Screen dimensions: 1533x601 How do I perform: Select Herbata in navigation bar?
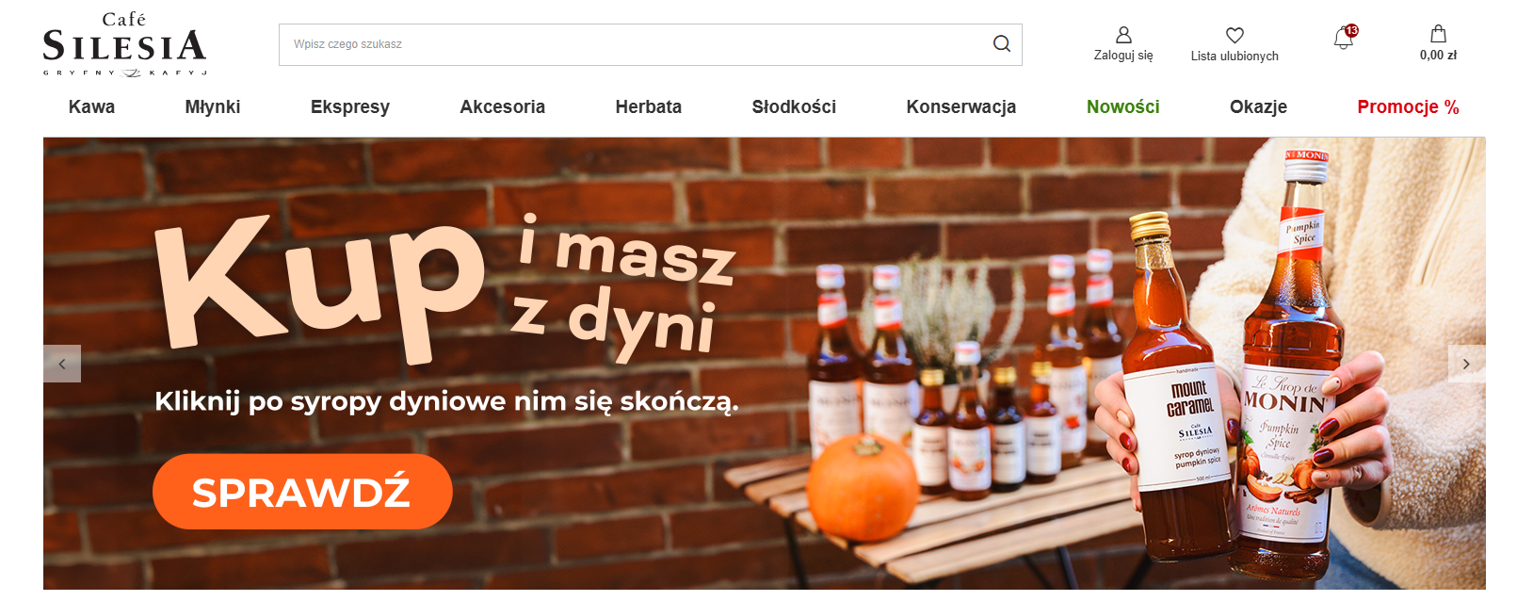(648, 107)
